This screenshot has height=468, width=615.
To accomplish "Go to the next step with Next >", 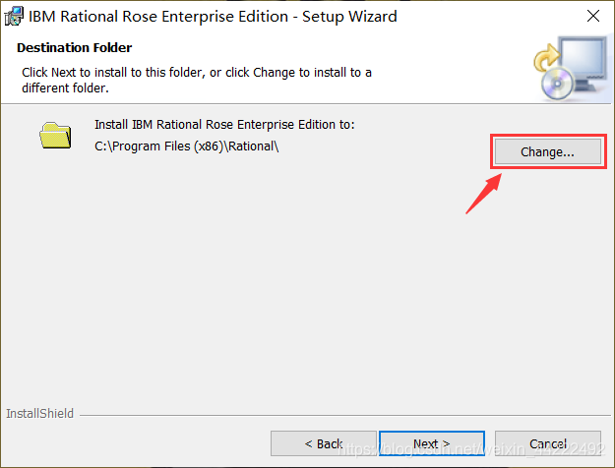I will tap(431, 443).
